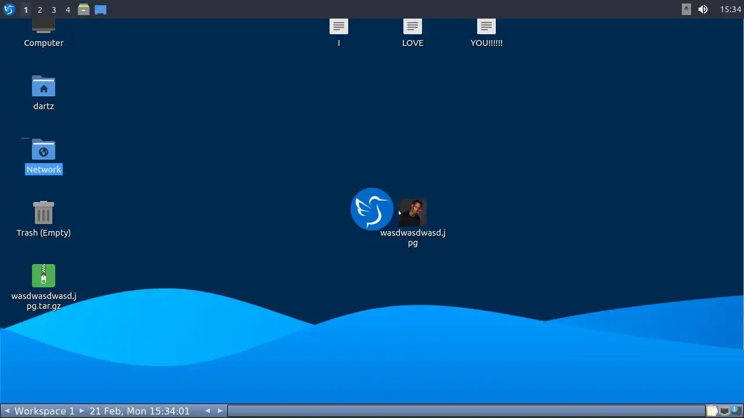Select the Trash (Empty) icon
Screen dimensions: 744x418
pyautogui.click(x=44, y=212)
